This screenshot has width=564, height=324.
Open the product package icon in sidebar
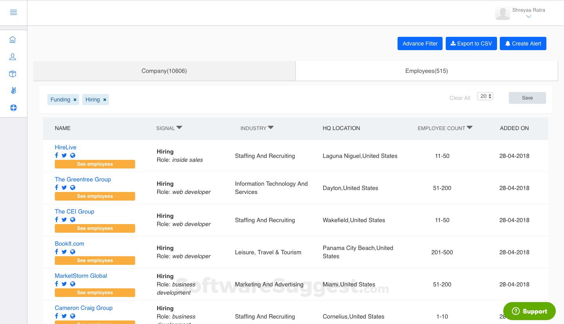[13, 74]
